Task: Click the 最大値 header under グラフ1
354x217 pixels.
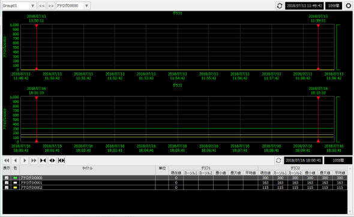Action: pyautogui.click(x=235, y=173)
